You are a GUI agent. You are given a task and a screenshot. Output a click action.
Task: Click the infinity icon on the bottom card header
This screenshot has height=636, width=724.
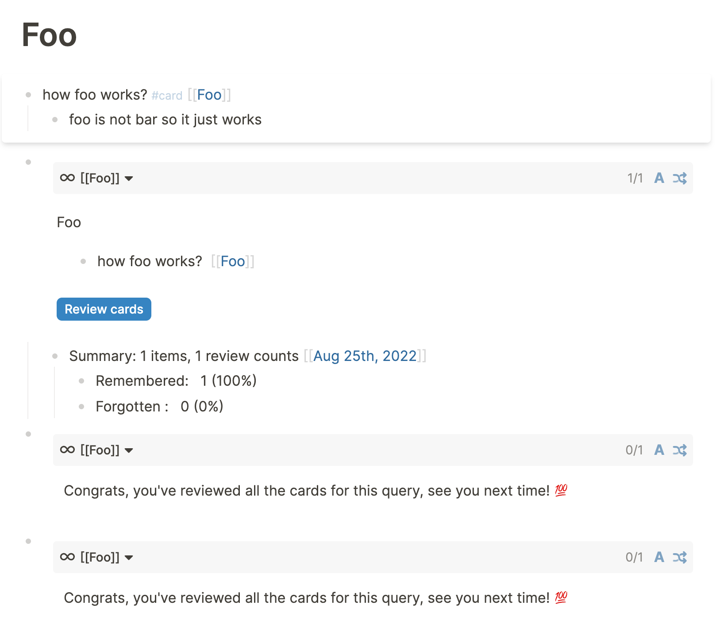tap(66, 557)
